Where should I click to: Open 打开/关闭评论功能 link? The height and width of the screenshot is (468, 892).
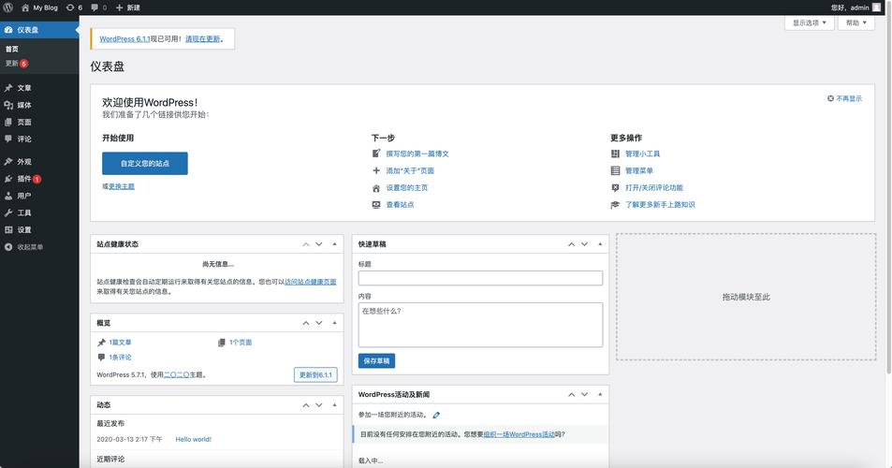point(654,187)
